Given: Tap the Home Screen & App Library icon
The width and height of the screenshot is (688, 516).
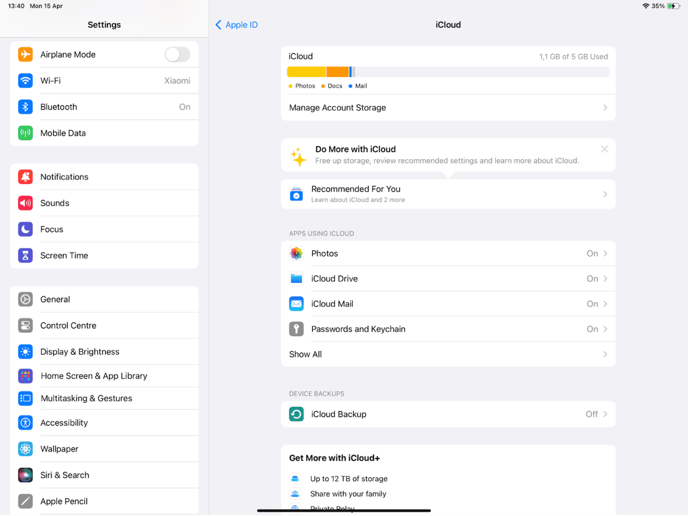Looking at the screenshot, I should [x=25, y=376].
